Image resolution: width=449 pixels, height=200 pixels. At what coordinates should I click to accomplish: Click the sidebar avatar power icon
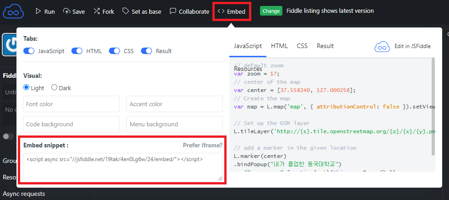coord(10,44)
